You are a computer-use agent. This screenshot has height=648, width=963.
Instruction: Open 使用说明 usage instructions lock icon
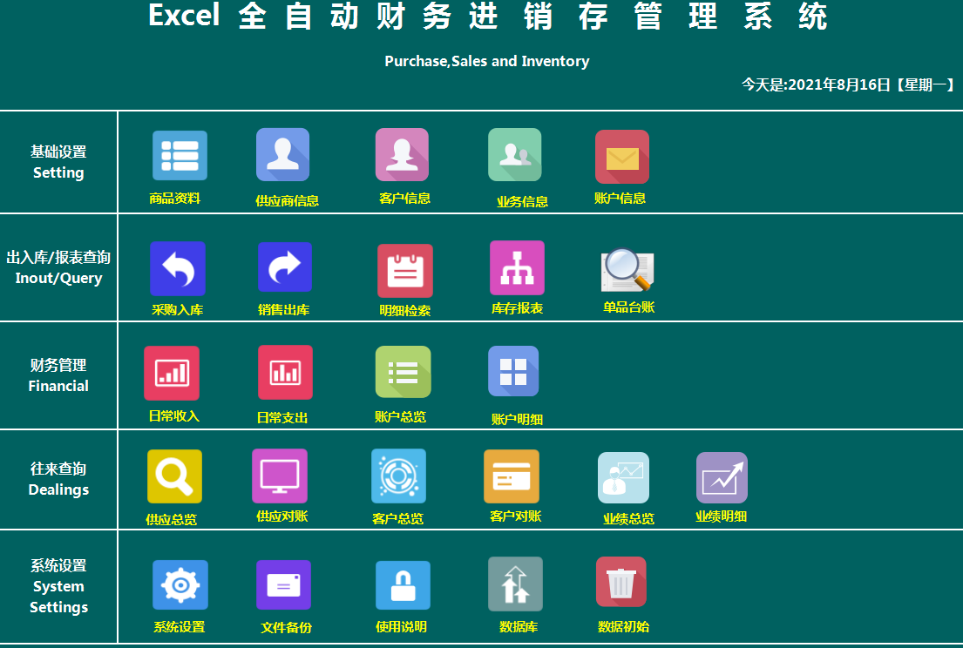(402, 584)
